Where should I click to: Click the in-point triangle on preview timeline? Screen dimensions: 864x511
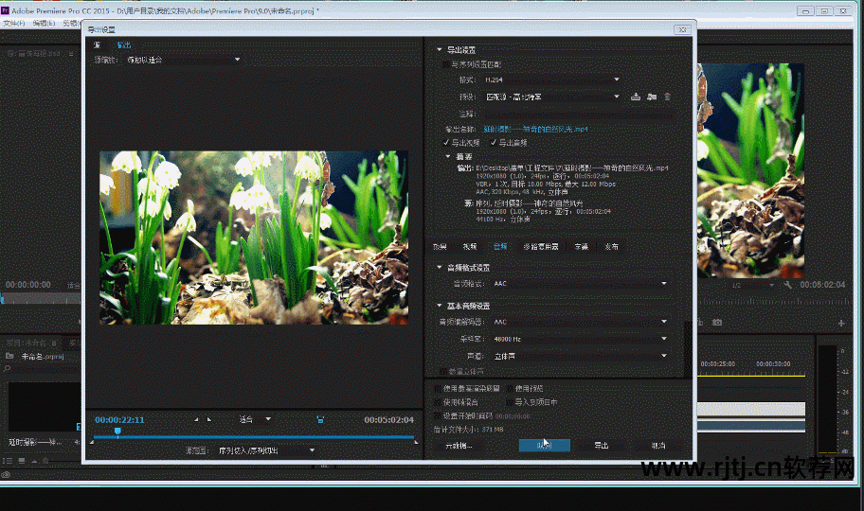92,442
